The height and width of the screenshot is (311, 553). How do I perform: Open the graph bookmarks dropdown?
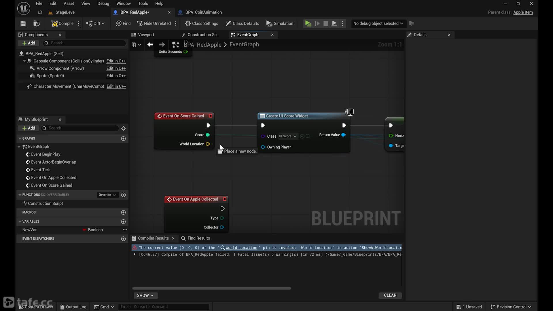(x=137, y=45)
